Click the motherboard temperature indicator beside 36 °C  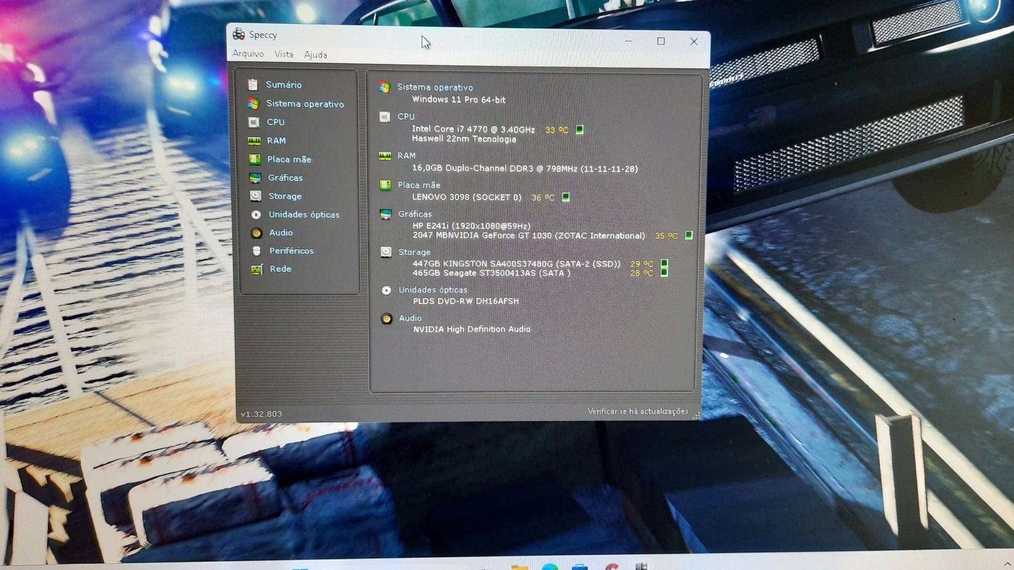[566, 197]
